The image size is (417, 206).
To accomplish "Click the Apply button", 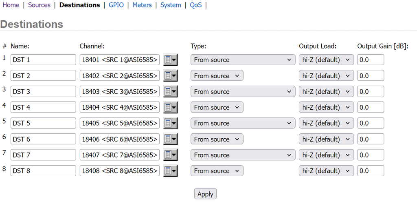I will 205,194.
